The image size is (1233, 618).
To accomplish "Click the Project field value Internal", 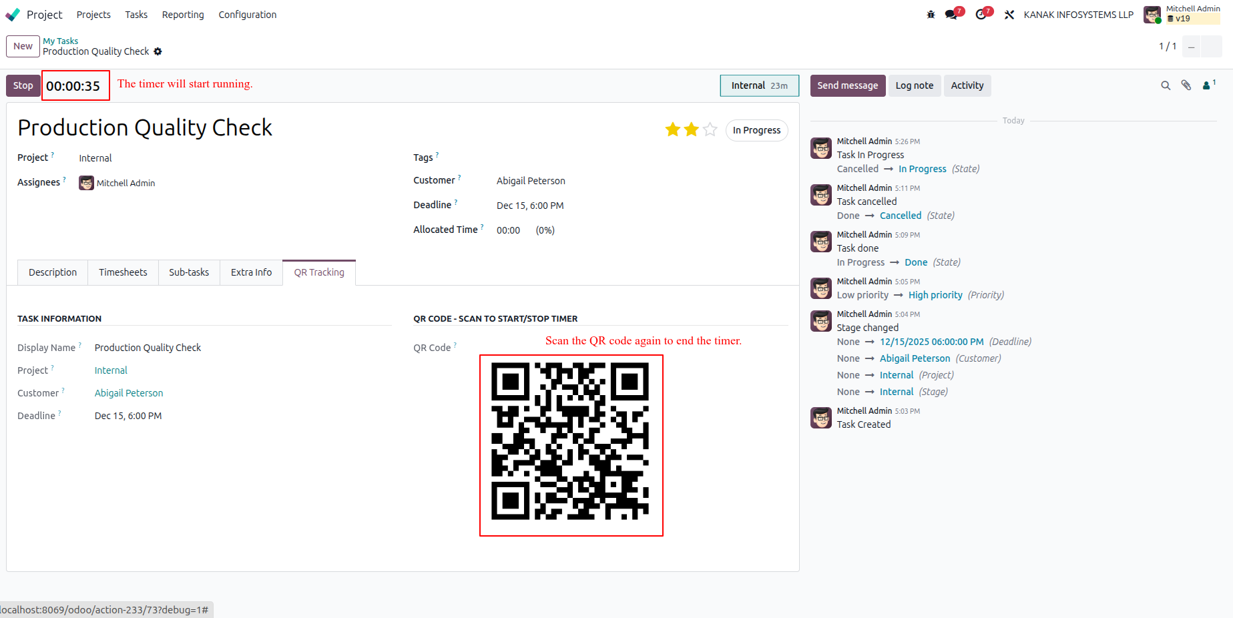I will (95, 158).
